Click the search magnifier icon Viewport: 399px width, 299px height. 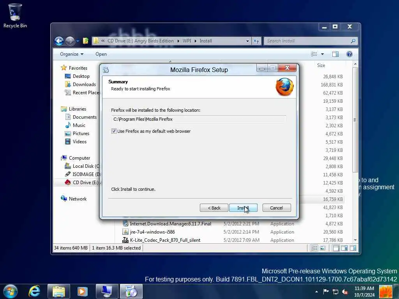click(x=353, y=41)
